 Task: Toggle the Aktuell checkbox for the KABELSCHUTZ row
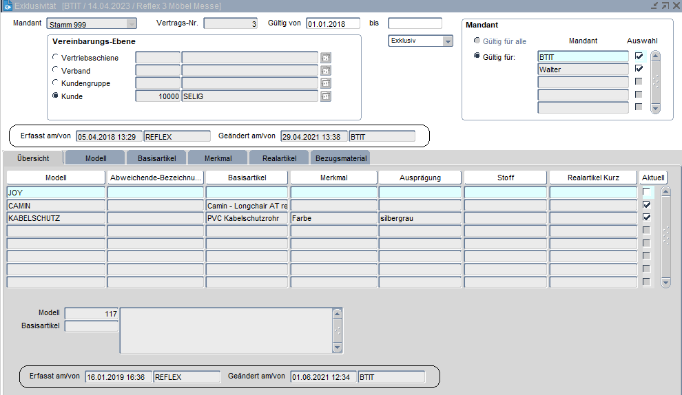point(646,217)
